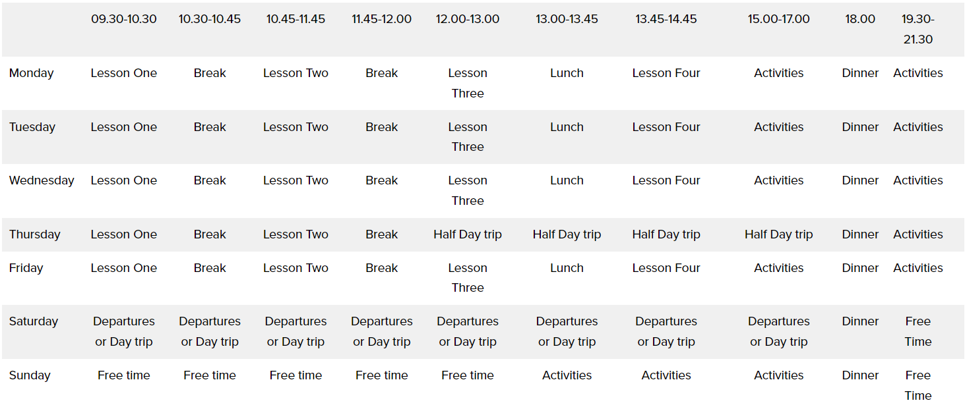Select Monday's Lesson One cell
This screenshot has height=407, width=965.
point(124,73)
